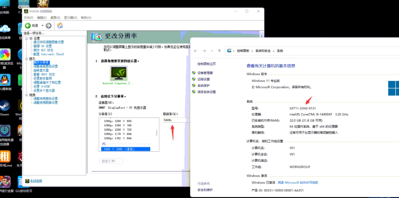Open 设置数字音频 in the task tree
Viewport: 399px width, 198px height.
[42, 78]
